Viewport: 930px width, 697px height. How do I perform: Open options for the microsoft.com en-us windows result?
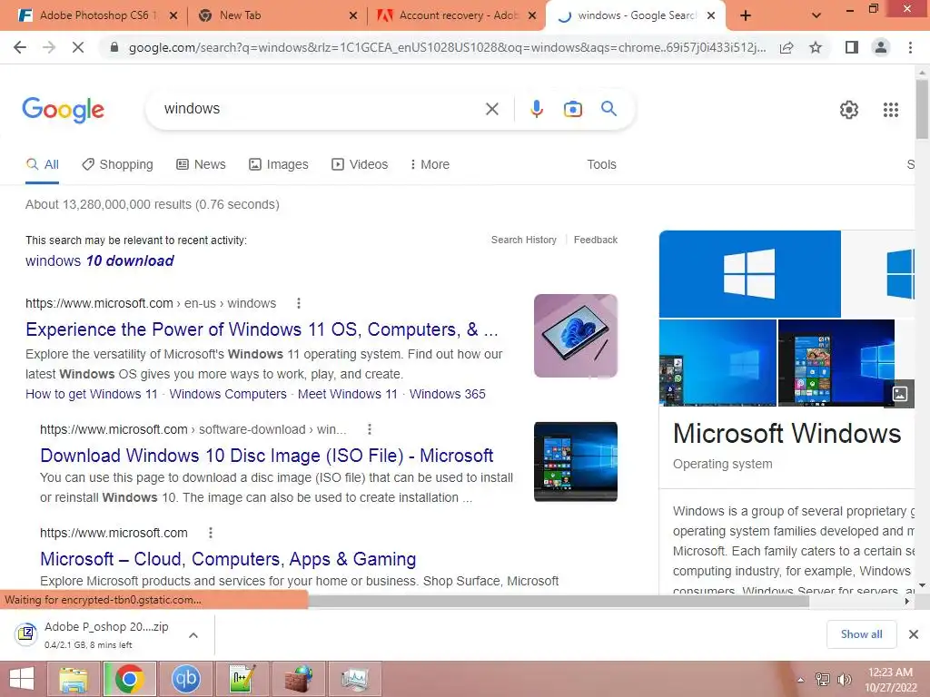(298, 303)
